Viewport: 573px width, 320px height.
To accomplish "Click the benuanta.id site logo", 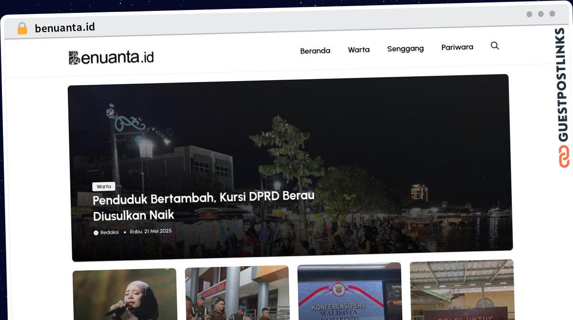I will point(111,56).
